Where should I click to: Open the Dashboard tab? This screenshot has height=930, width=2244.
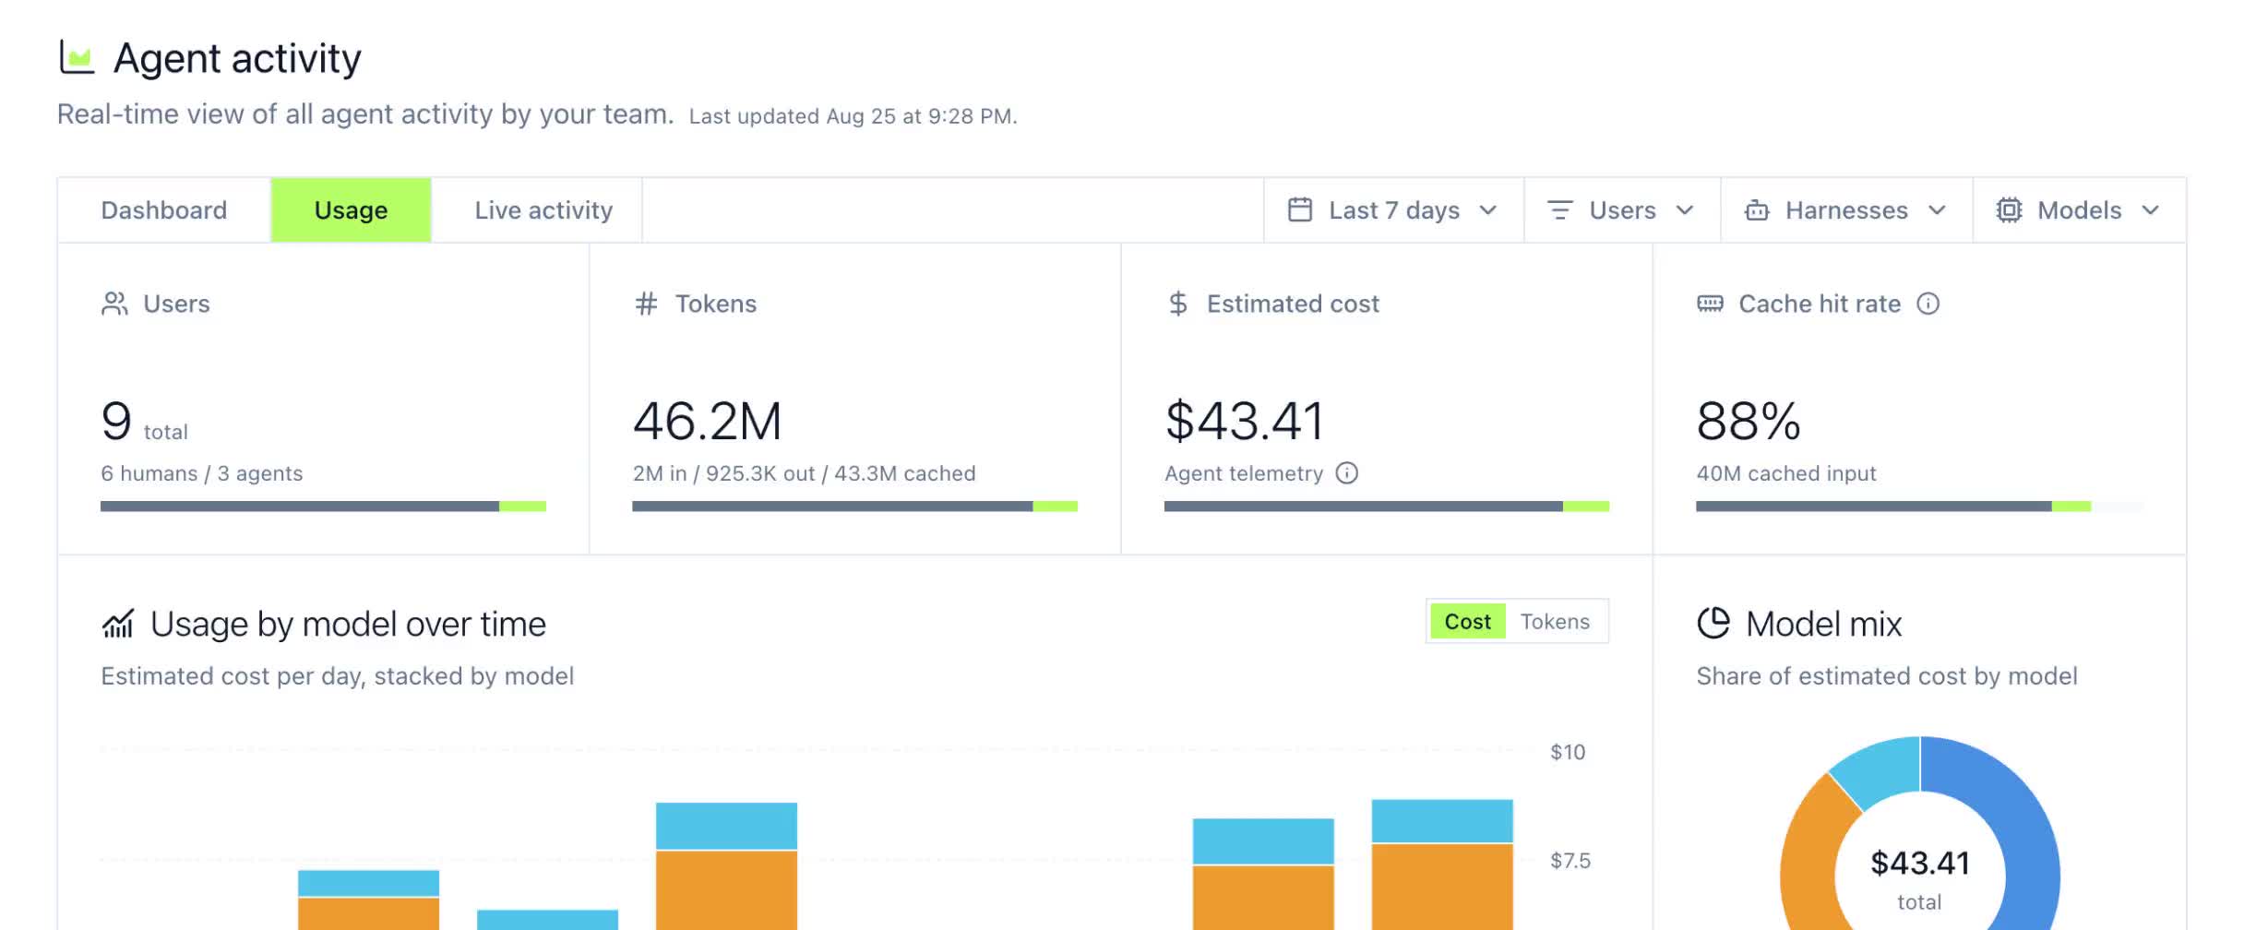point(164,210)
